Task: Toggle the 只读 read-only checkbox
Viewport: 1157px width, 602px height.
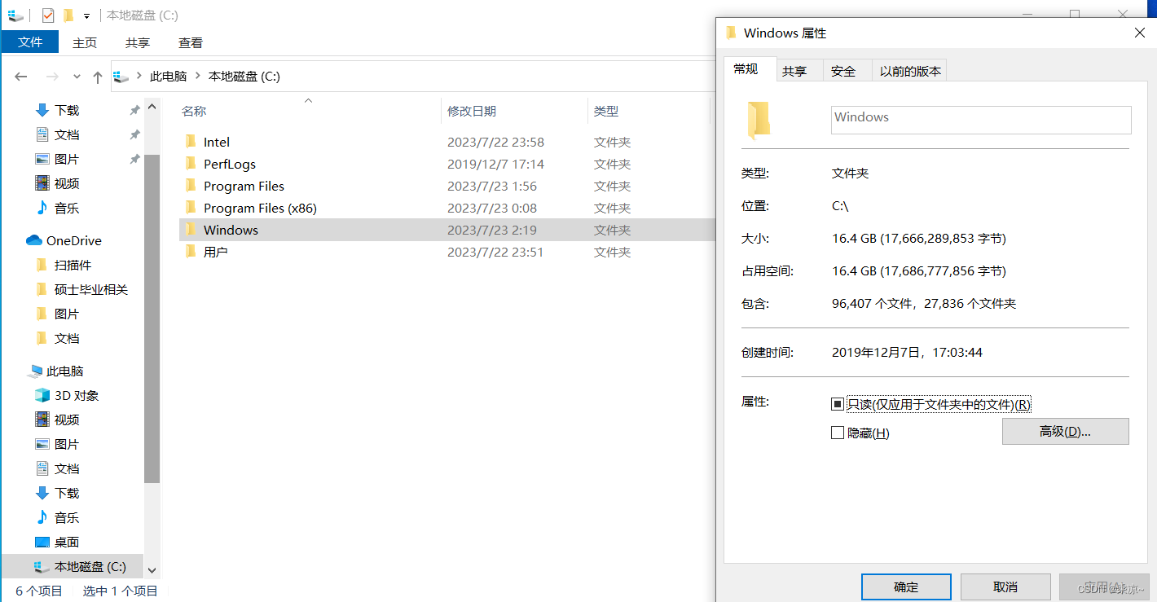Action: [838, 404]
